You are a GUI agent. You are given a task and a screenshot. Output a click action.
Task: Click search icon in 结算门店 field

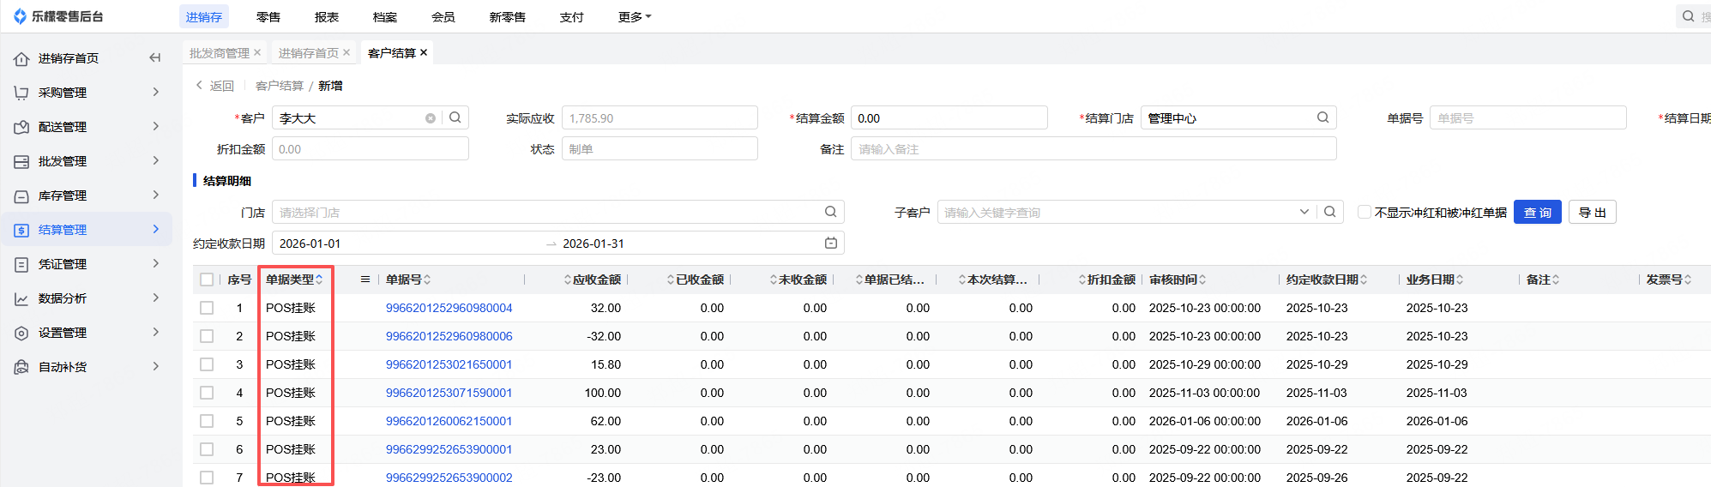(1322, 118)
